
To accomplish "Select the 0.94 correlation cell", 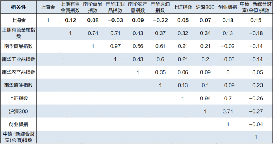I will click(205, 98).
